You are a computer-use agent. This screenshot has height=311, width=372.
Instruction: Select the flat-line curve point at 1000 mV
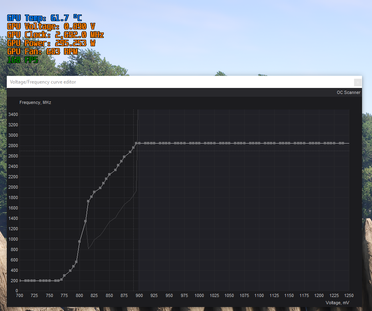(199, 143)
